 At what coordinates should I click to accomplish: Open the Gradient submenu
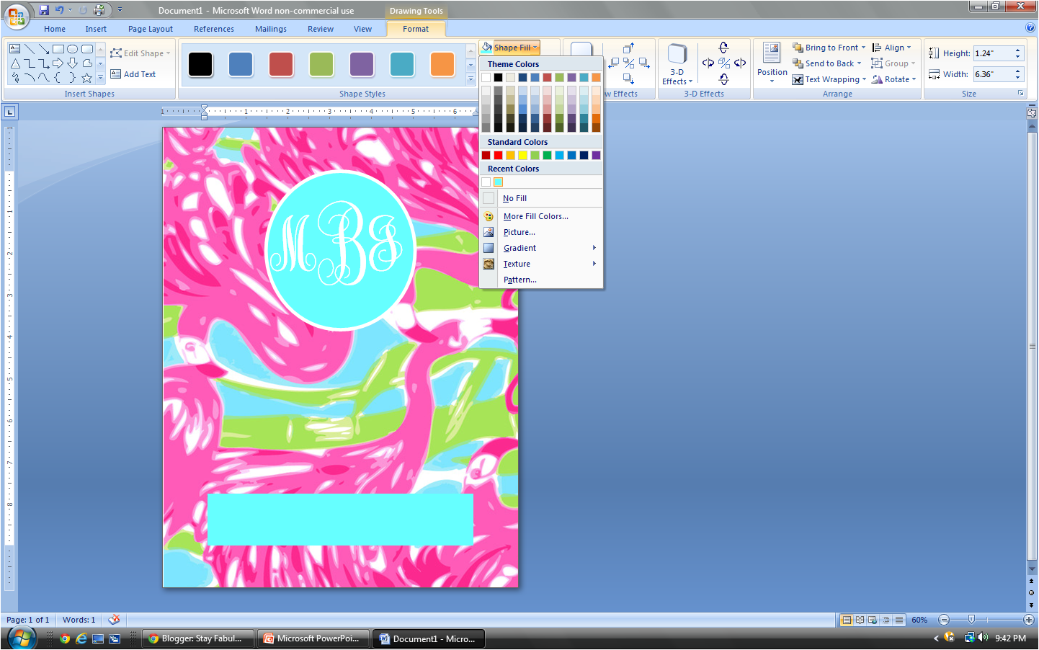pyautogui.click(x=541, y=248)
